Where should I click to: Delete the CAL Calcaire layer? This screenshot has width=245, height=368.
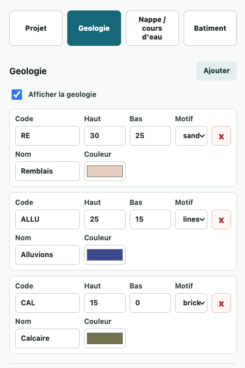[x=221, y=303]
